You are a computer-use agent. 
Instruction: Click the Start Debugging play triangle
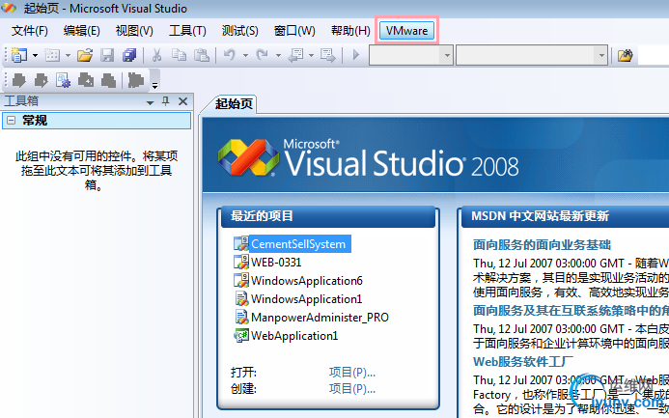(356, 55)
